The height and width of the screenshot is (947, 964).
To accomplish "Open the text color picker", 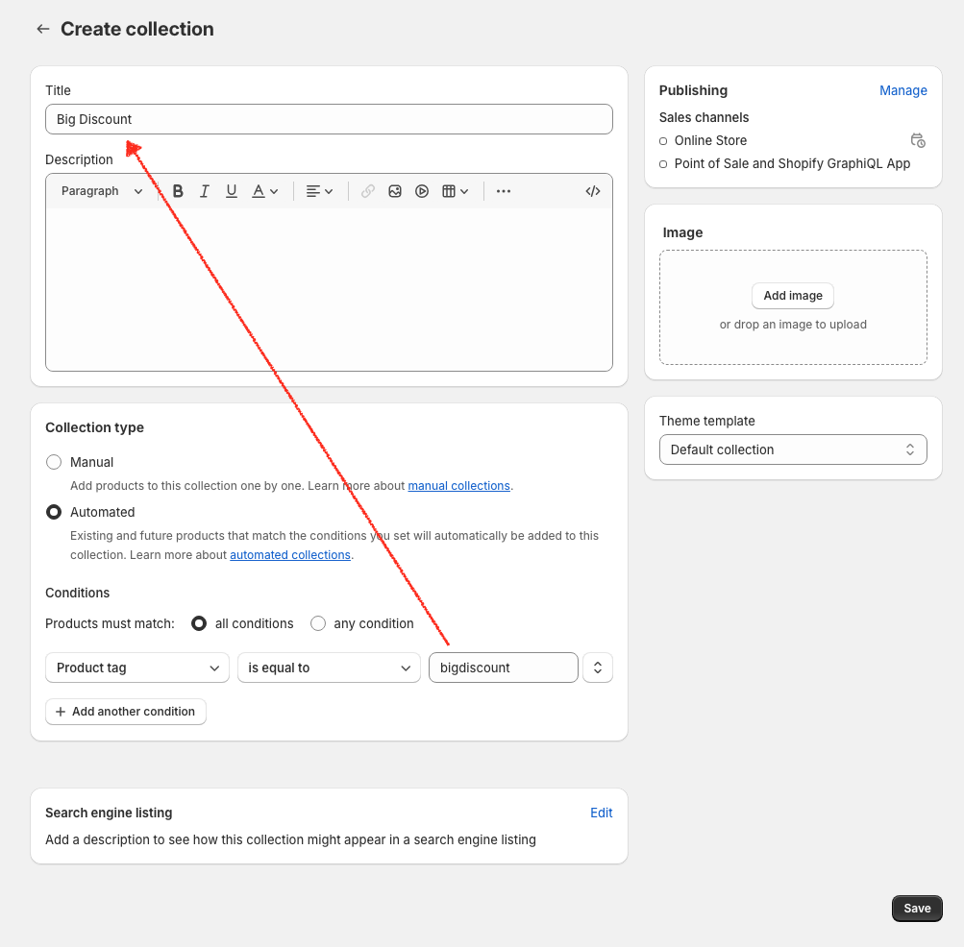I will (264, 191).
